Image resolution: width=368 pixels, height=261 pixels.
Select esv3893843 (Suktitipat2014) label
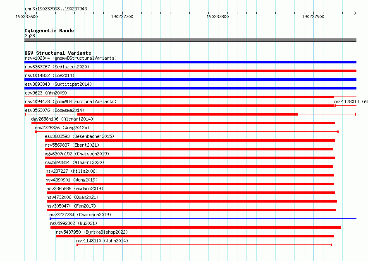(x=58, y=84)
